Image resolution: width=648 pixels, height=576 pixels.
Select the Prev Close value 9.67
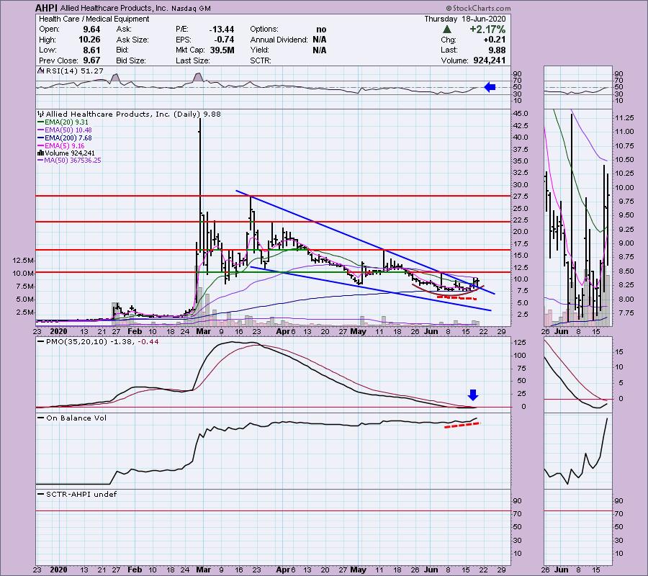(x=91, y=60)
